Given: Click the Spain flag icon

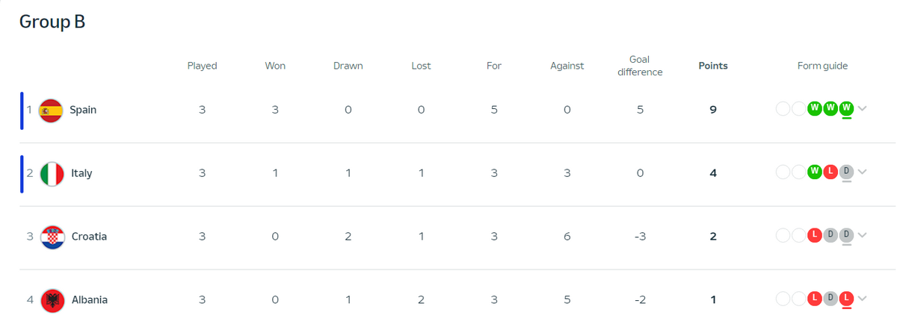Looking at the screenshot, I should 51,110.
